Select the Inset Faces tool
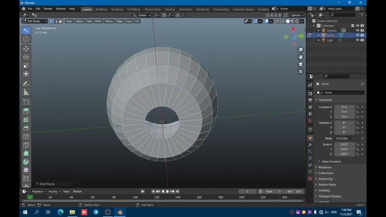 pyautogui.click(x=26, y=120)
